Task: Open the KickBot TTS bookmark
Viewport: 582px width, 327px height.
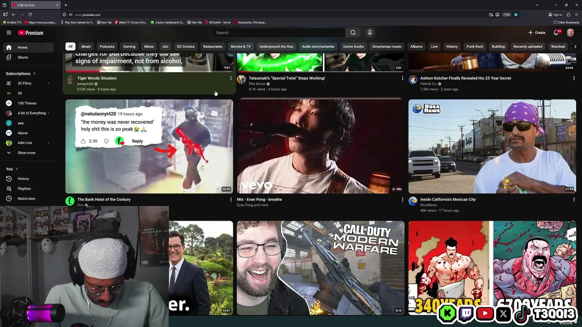Action: click(12, 22)
